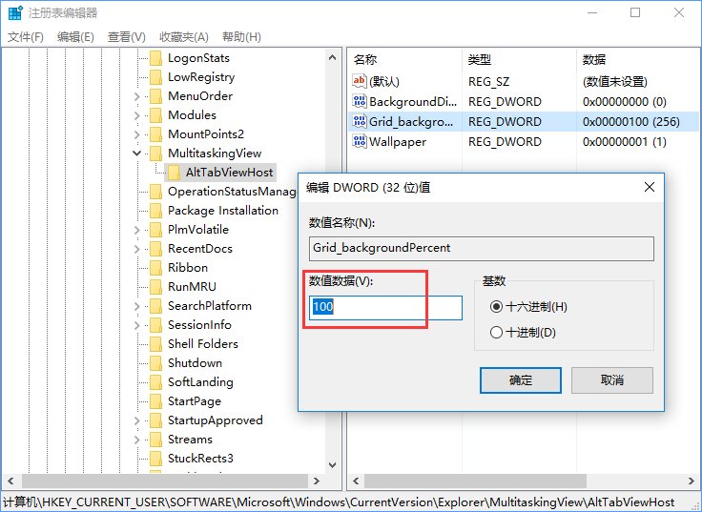Open the 文件(F) menu

pyautogui.click(x=26, y=37)
